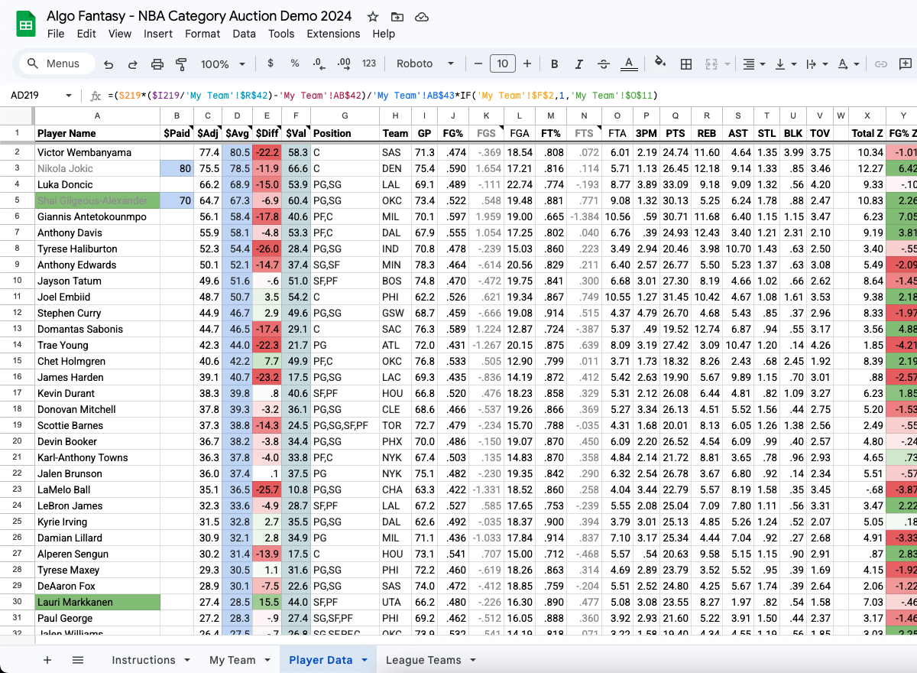
Task: Open the Help menu
Action: pyautogui.click(x=384, y=34)
